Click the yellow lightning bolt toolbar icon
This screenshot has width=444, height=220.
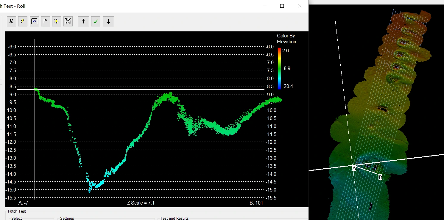click(x=23, y=21)
